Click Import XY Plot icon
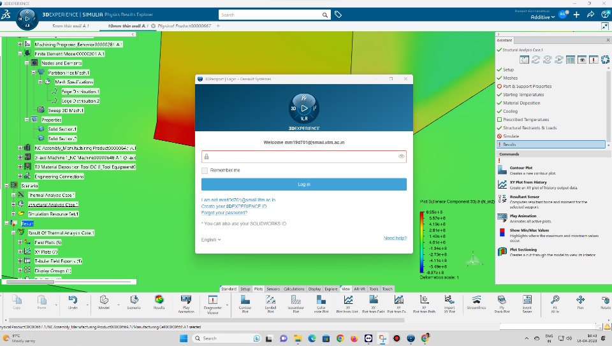612x346 pixels. tap(449, 299)
